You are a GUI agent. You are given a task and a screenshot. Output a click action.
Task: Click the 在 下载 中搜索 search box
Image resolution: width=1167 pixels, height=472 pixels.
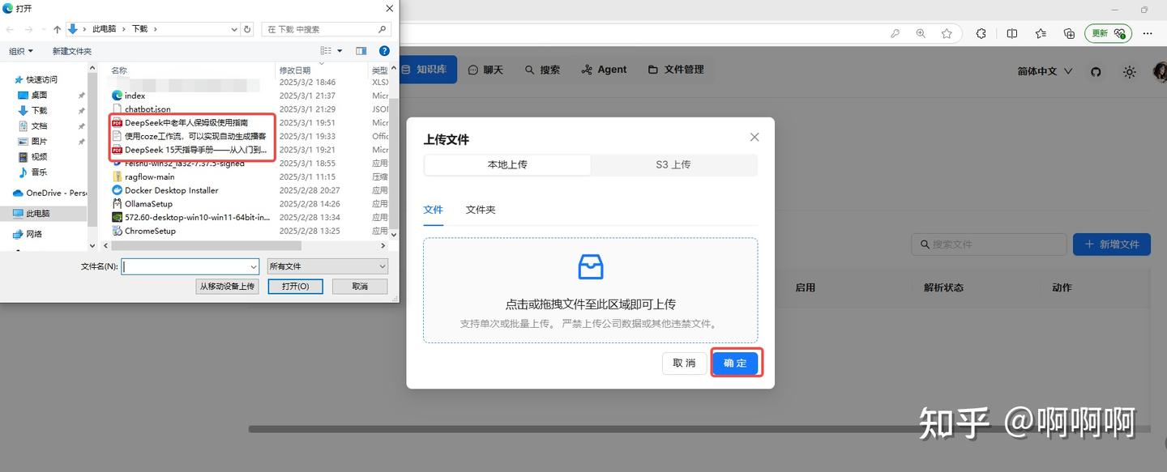[327, 29]
